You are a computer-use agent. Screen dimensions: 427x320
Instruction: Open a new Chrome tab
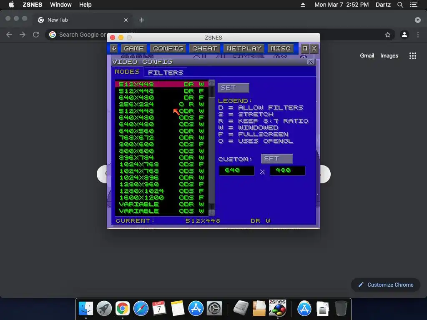point(142,20)
